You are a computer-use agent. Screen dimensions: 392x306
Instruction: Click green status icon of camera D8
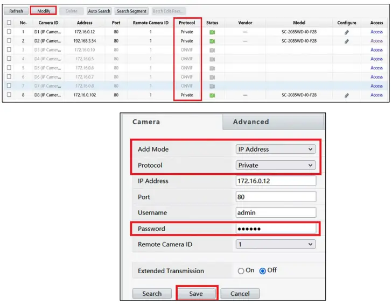(212, 95)
